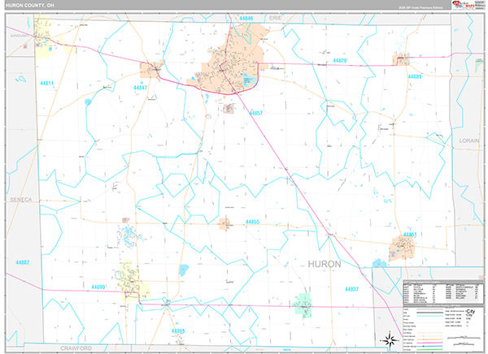
Task: Click the Market Maps logo
Action: coord(464,5)
